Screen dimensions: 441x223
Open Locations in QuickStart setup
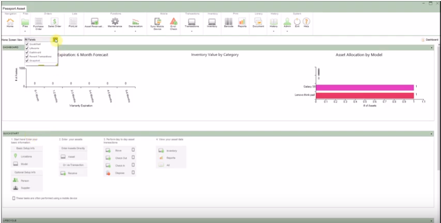[23, 156]
